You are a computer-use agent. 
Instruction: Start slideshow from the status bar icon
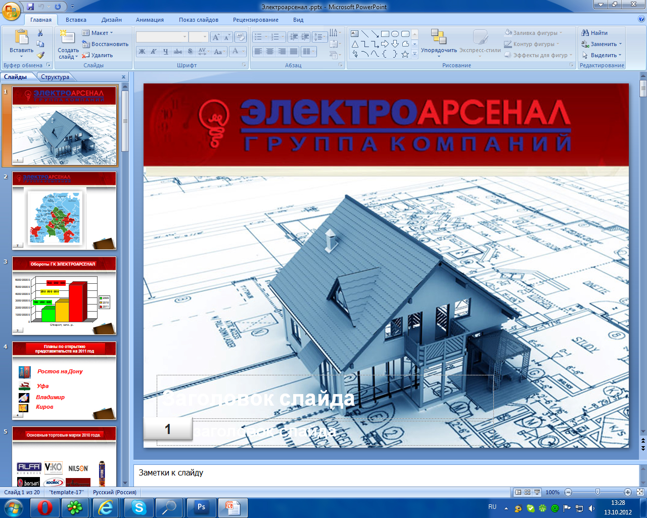point(537,492)
